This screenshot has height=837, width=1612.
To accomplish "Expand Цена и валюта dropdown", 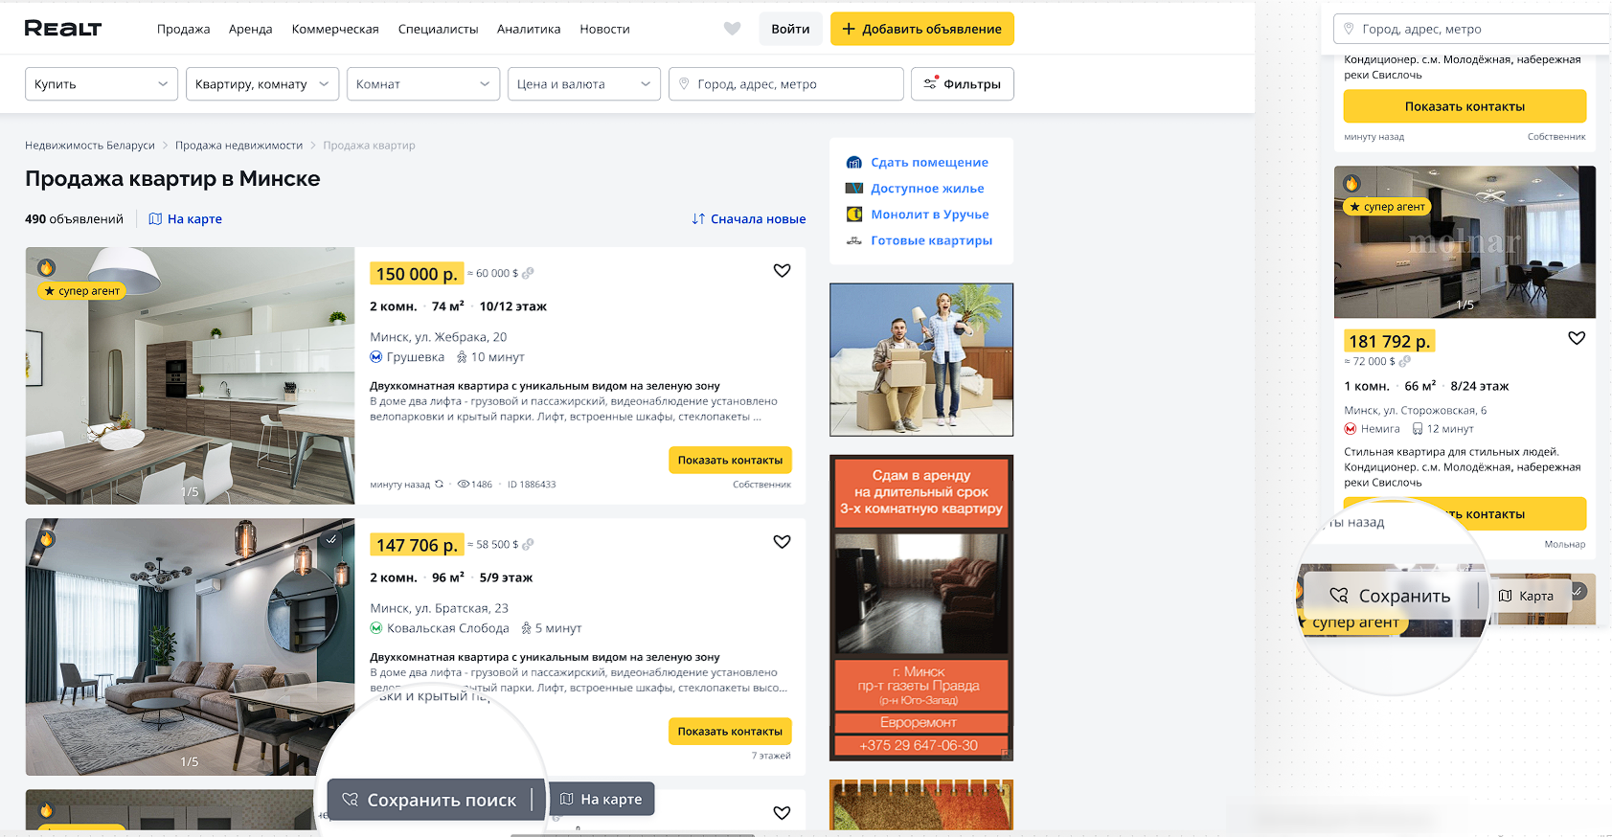I will click(584, 84).
